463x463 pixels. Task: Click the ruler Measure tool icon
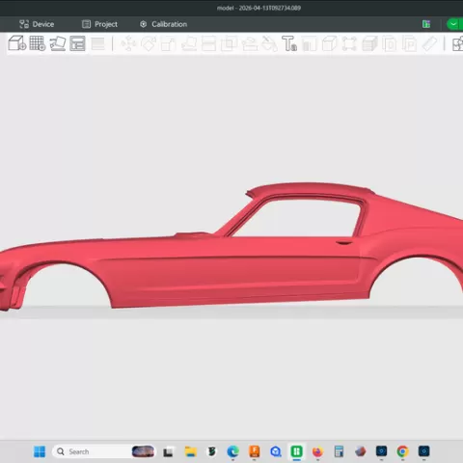[x=429, y=44]
